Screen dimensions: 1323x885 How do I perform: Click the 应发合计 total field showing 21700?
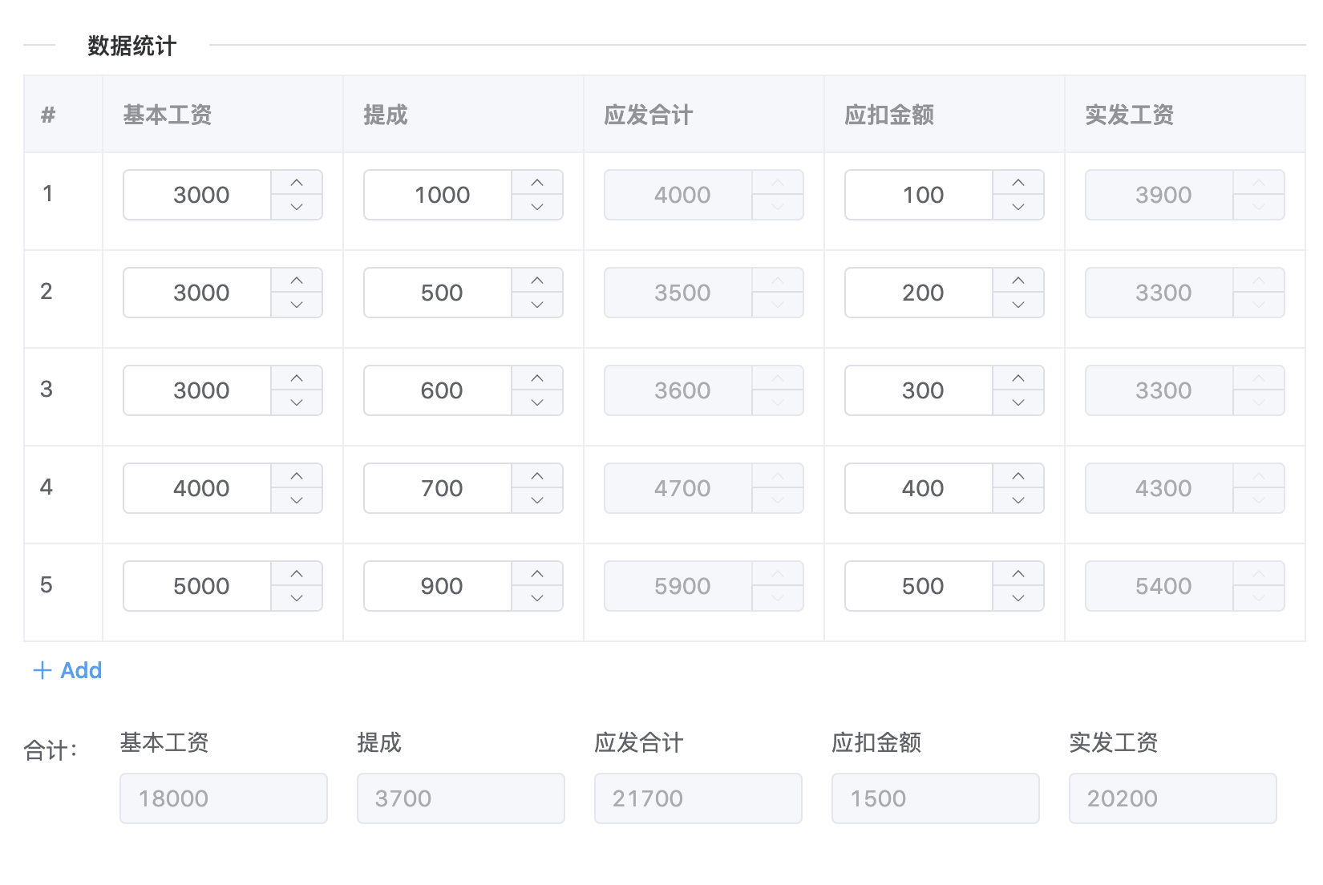(x=698, y=798)
